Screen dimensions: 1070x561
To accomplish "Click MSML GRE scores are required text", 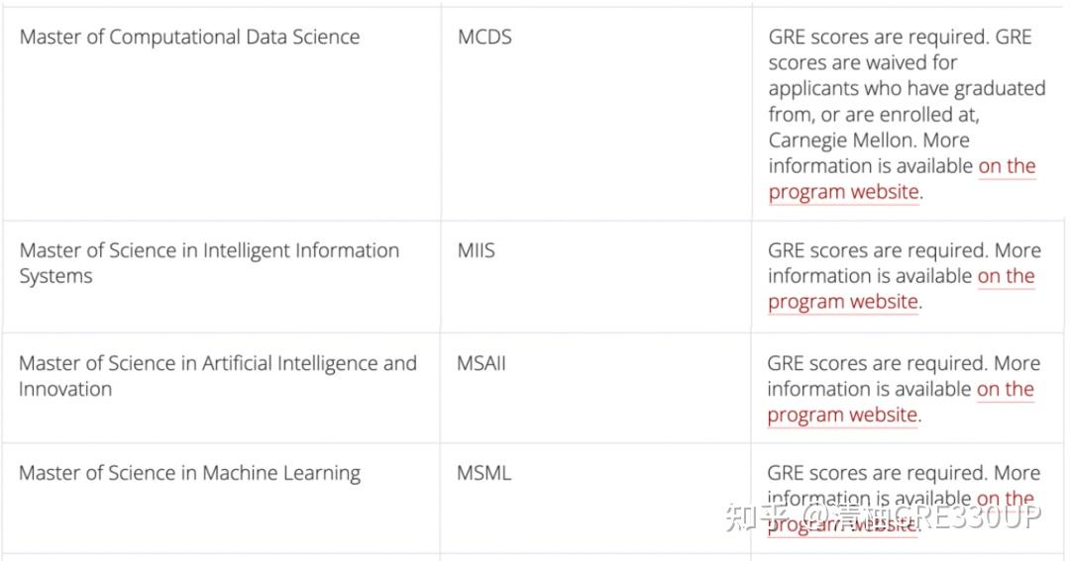I will pos(876,473).
